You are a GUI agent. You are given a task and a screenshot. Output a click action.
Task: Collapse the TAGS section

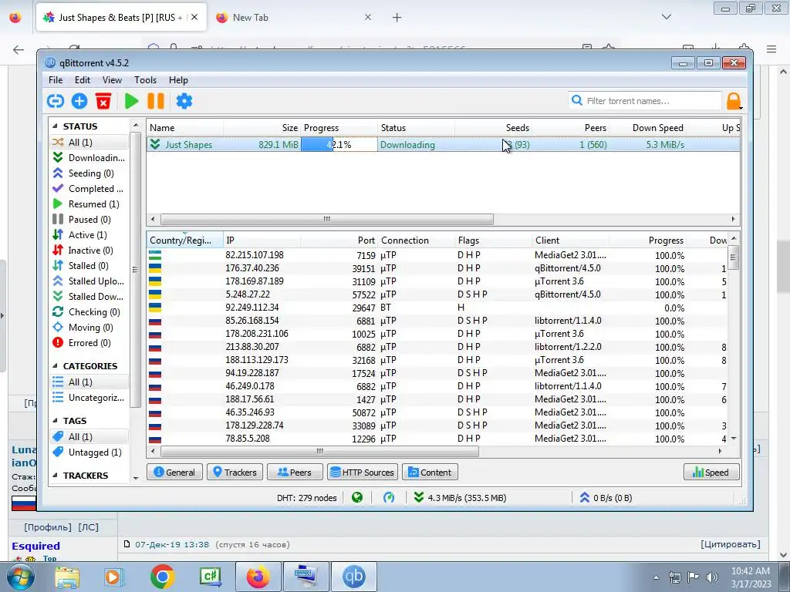click(55, 421)
